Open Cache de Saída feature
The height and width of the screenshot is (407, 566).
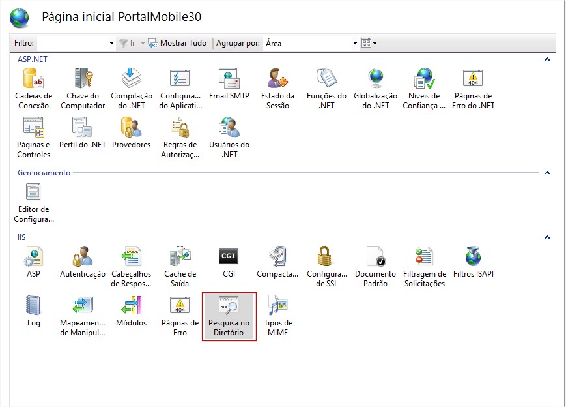180,267
